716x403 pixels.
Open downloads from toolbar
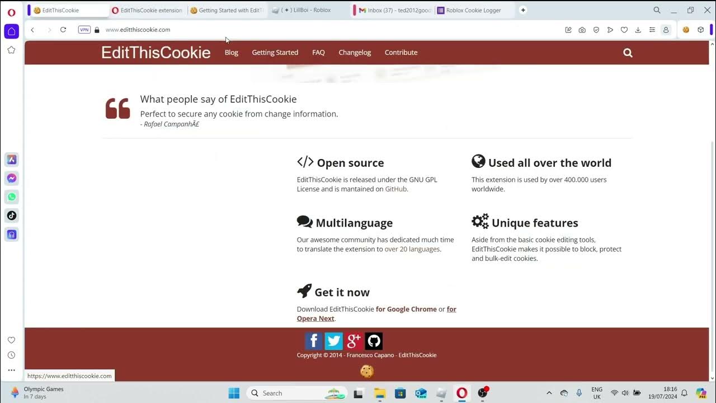click(x=638, y=30)
